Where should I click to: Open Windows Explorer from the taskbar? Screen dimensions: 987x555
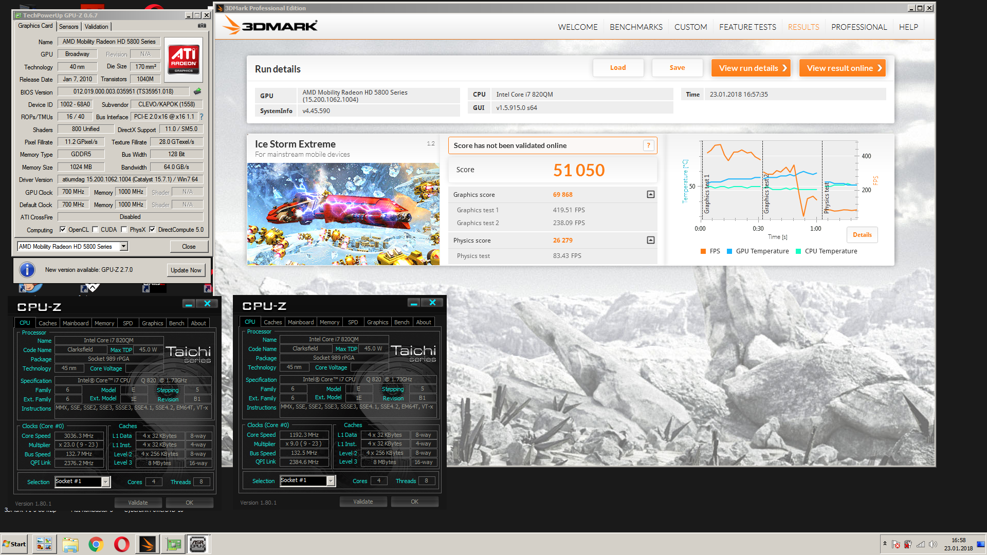coord(70,544)
